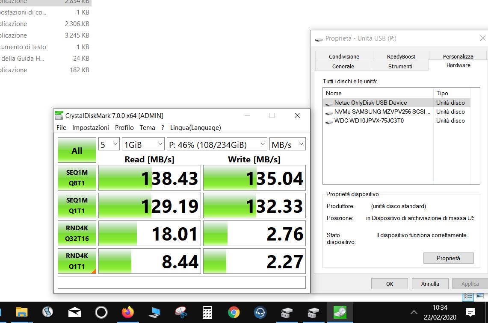Select NVMe SAMSUNG MZVPV256 SCSI row

point(397,112)
